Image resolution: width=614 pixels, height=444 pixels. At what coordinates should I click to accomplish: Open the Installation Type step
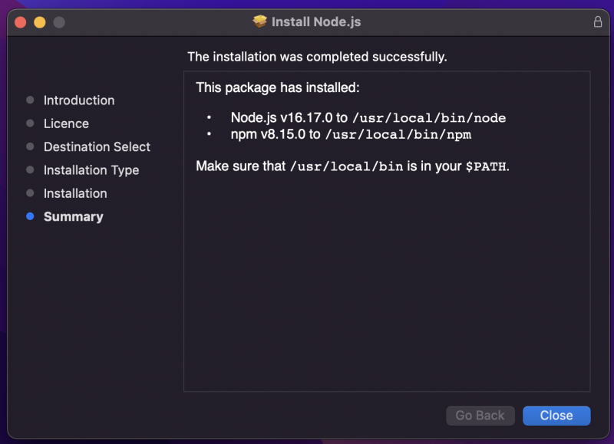pyautogui.click(x=91, y=170)
